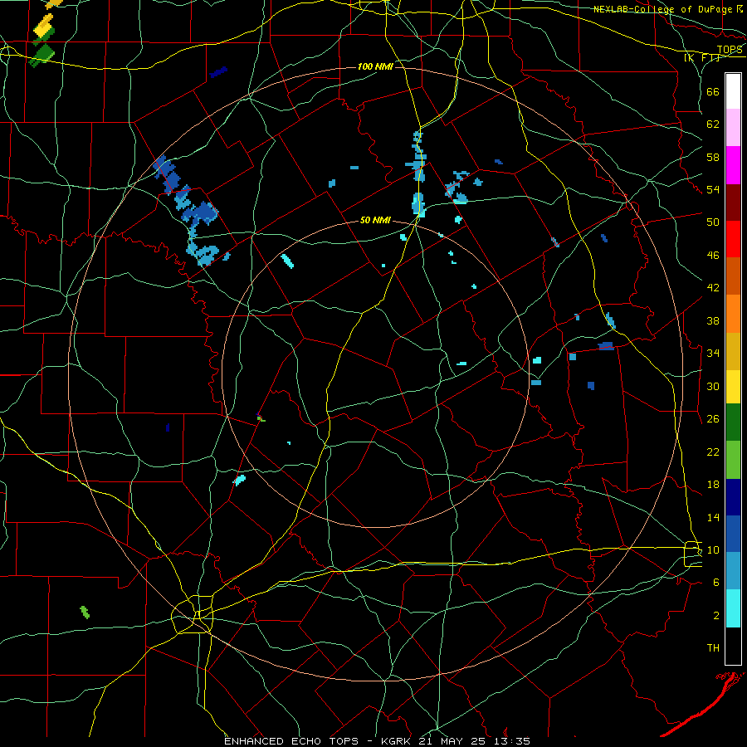
Task: Click the magenta legend swatch
Action: click(733, 165)
